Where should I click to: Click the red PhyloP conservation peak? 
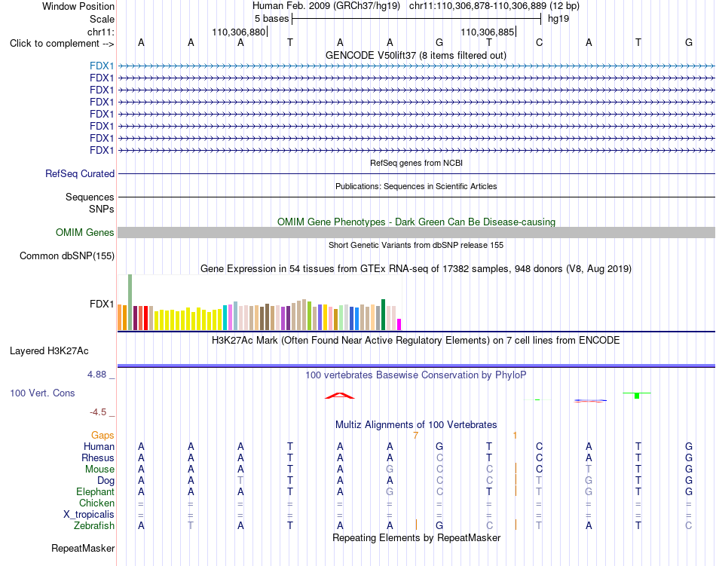(340, 395)
